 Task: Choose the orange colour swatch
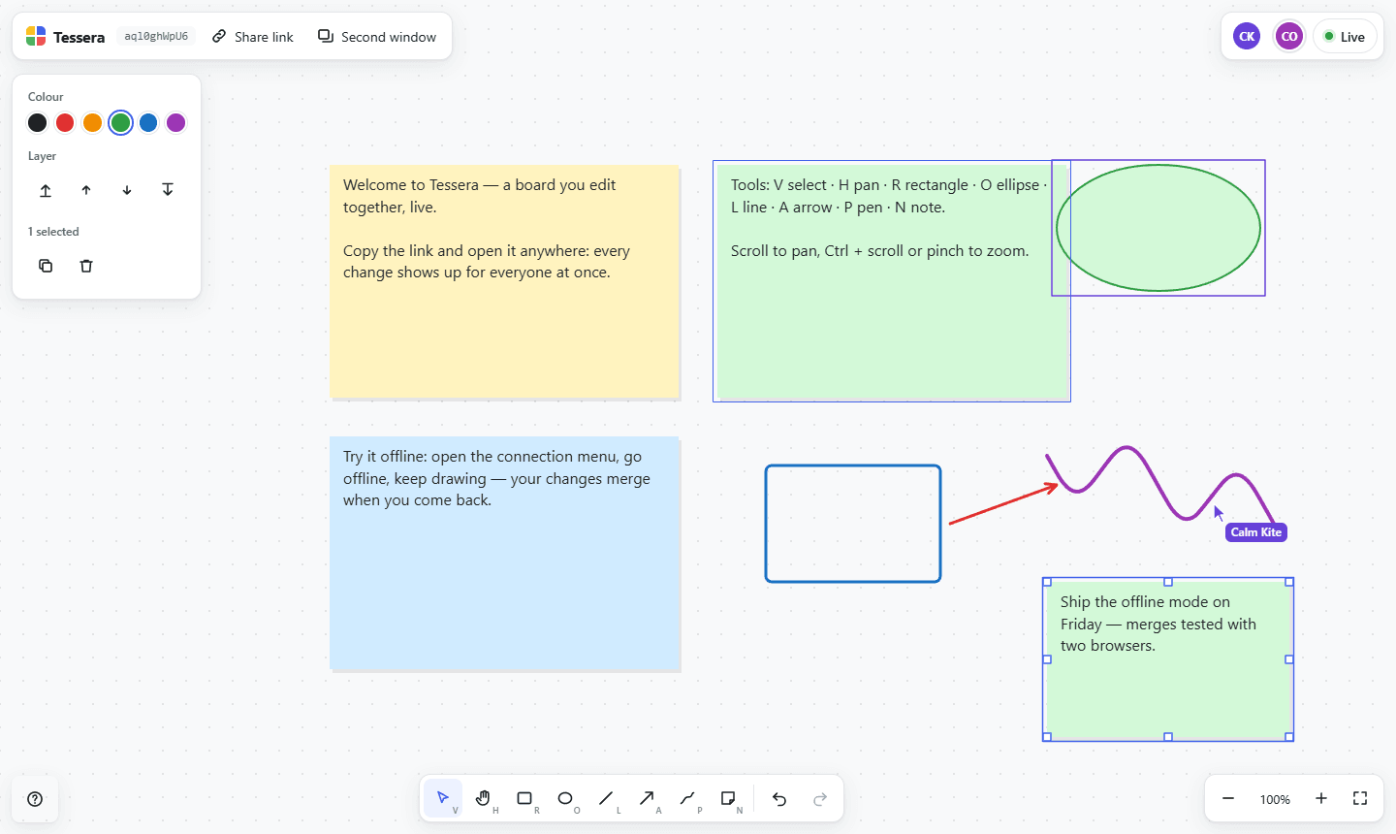click(92, 122)
